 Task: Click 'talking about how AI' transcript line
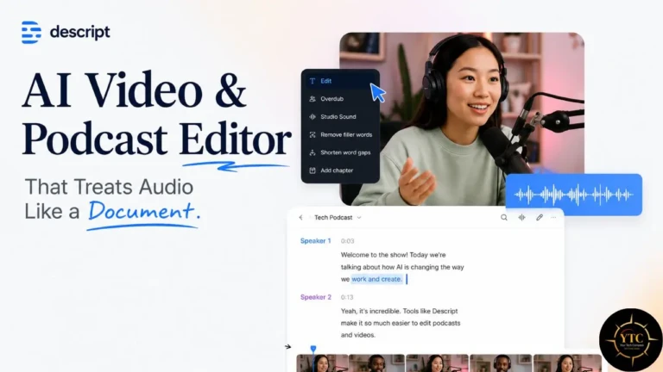click(402, 267)
